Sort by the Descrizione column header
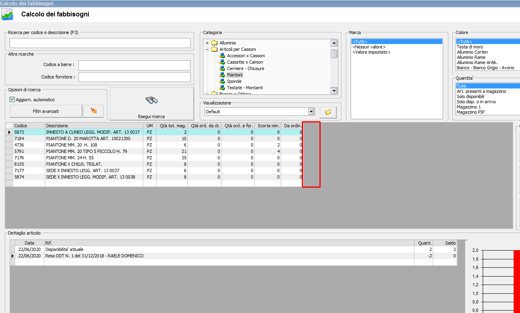Screen dimensions: 520x313 94,126
